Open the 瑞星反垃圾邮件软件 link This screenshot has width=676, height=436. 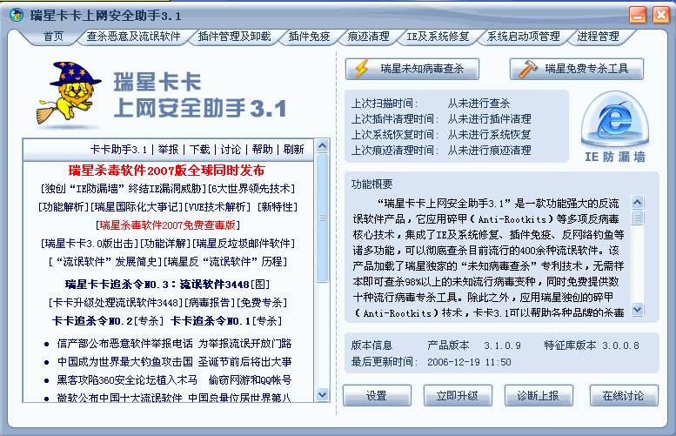click(x=244, y=244)
